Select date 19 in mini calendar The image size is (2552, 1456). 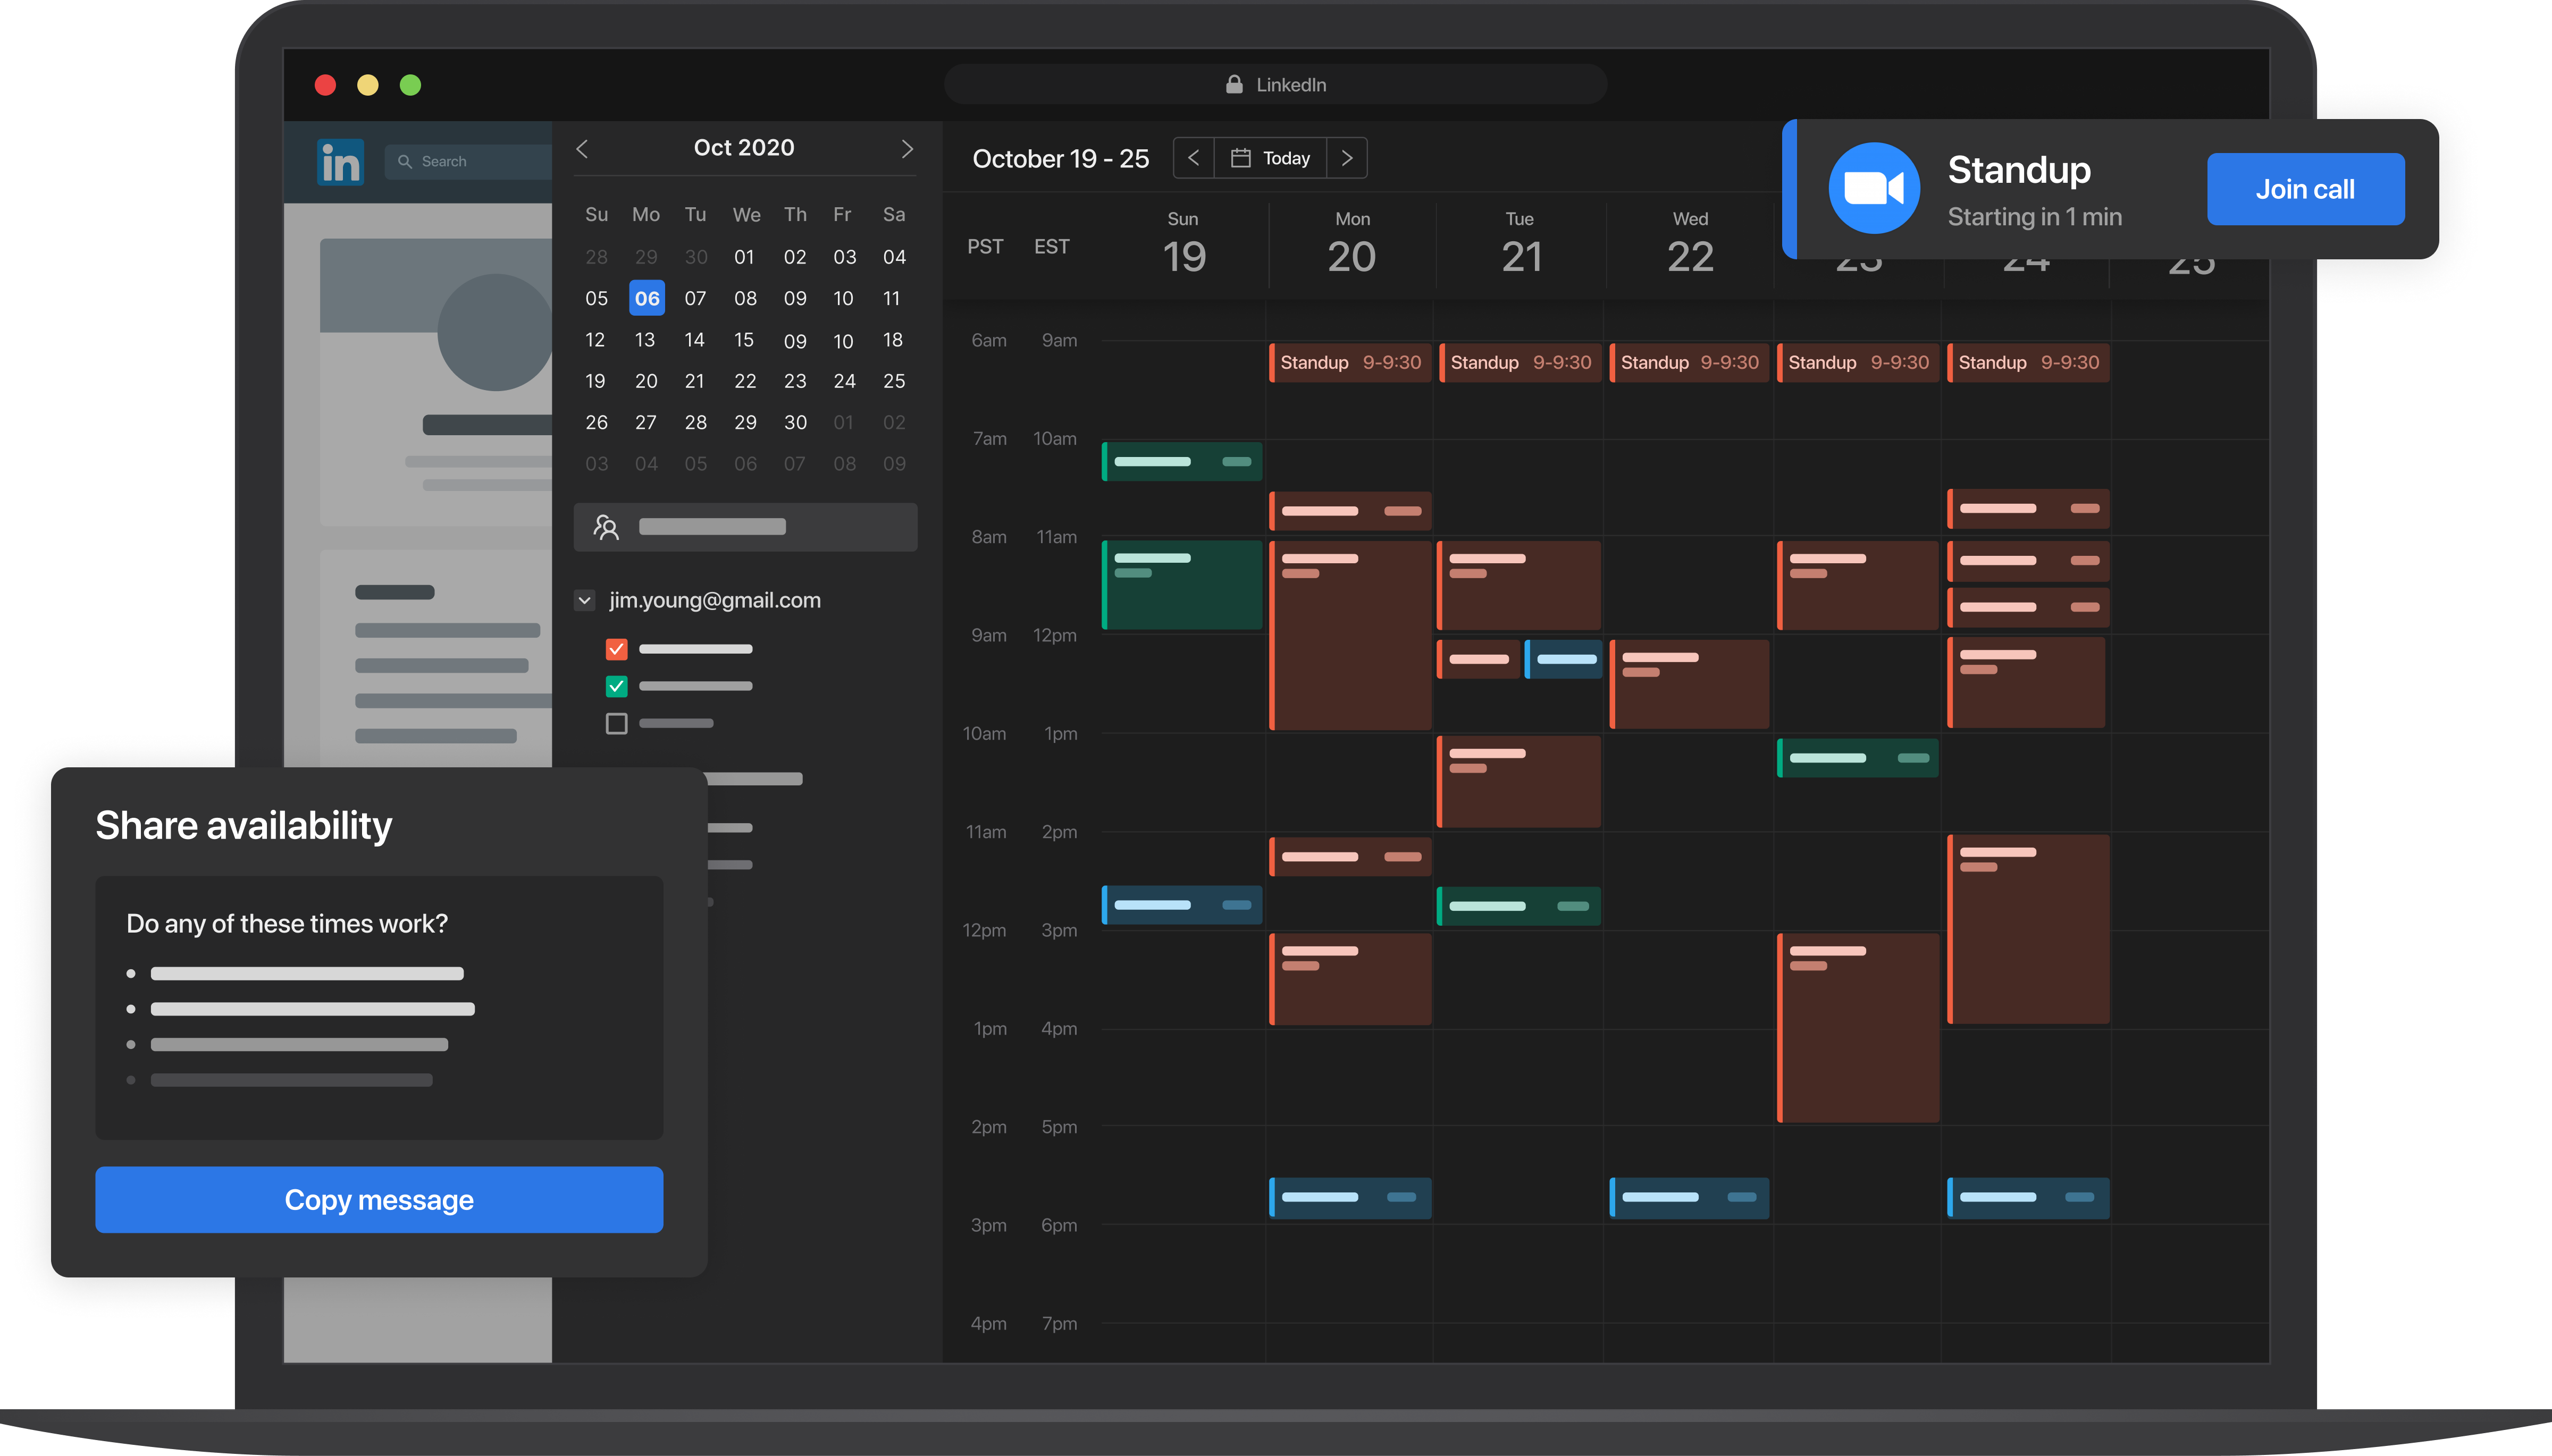tap(595, 381)
